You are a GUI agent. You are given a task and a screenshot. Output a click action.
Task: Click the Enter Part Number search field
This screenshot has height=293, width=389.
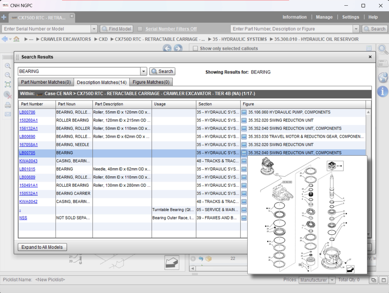292,29
